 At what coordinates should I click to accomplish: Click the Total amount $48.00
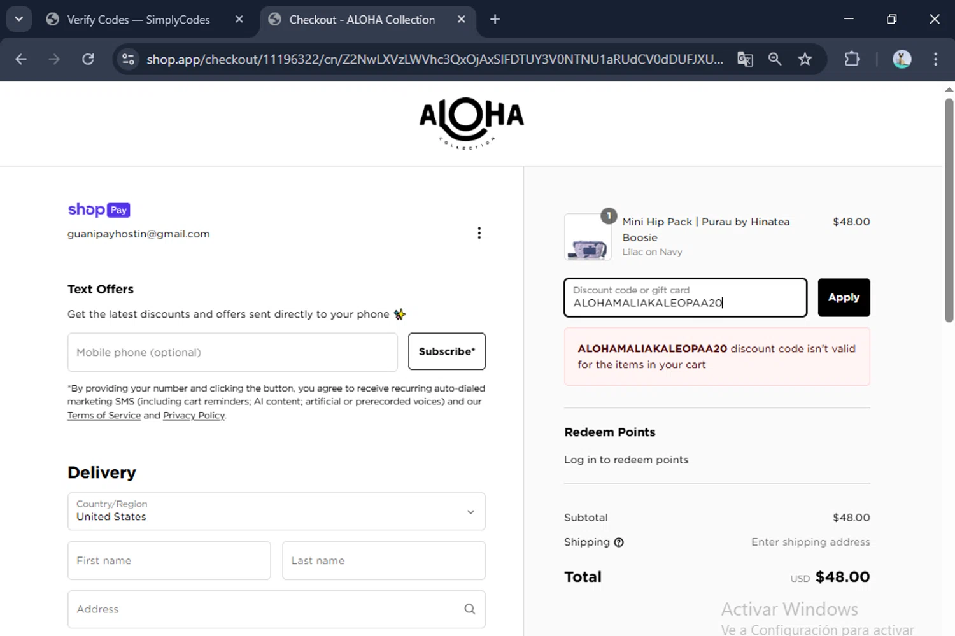pos(842,577)
